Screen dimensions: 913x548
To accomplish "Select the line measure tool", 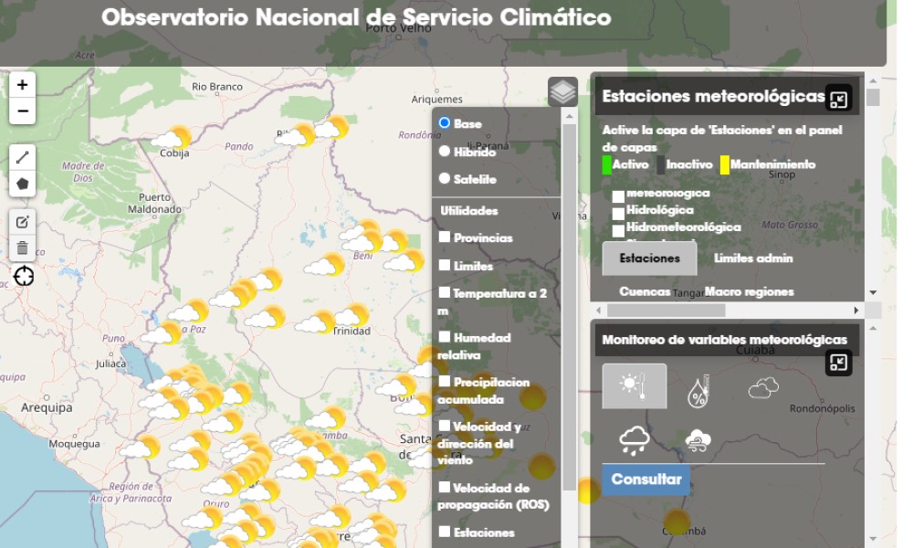I will [22, 157].
